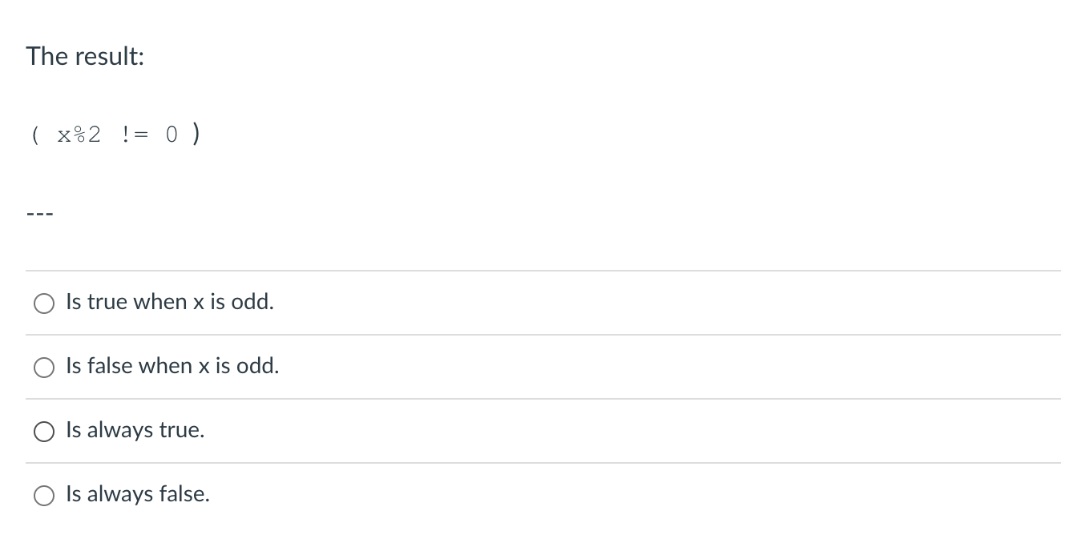Click the answer text 'Is always true.'
The width and height of the screenshot is (1090, 551).
pos(134,430)
